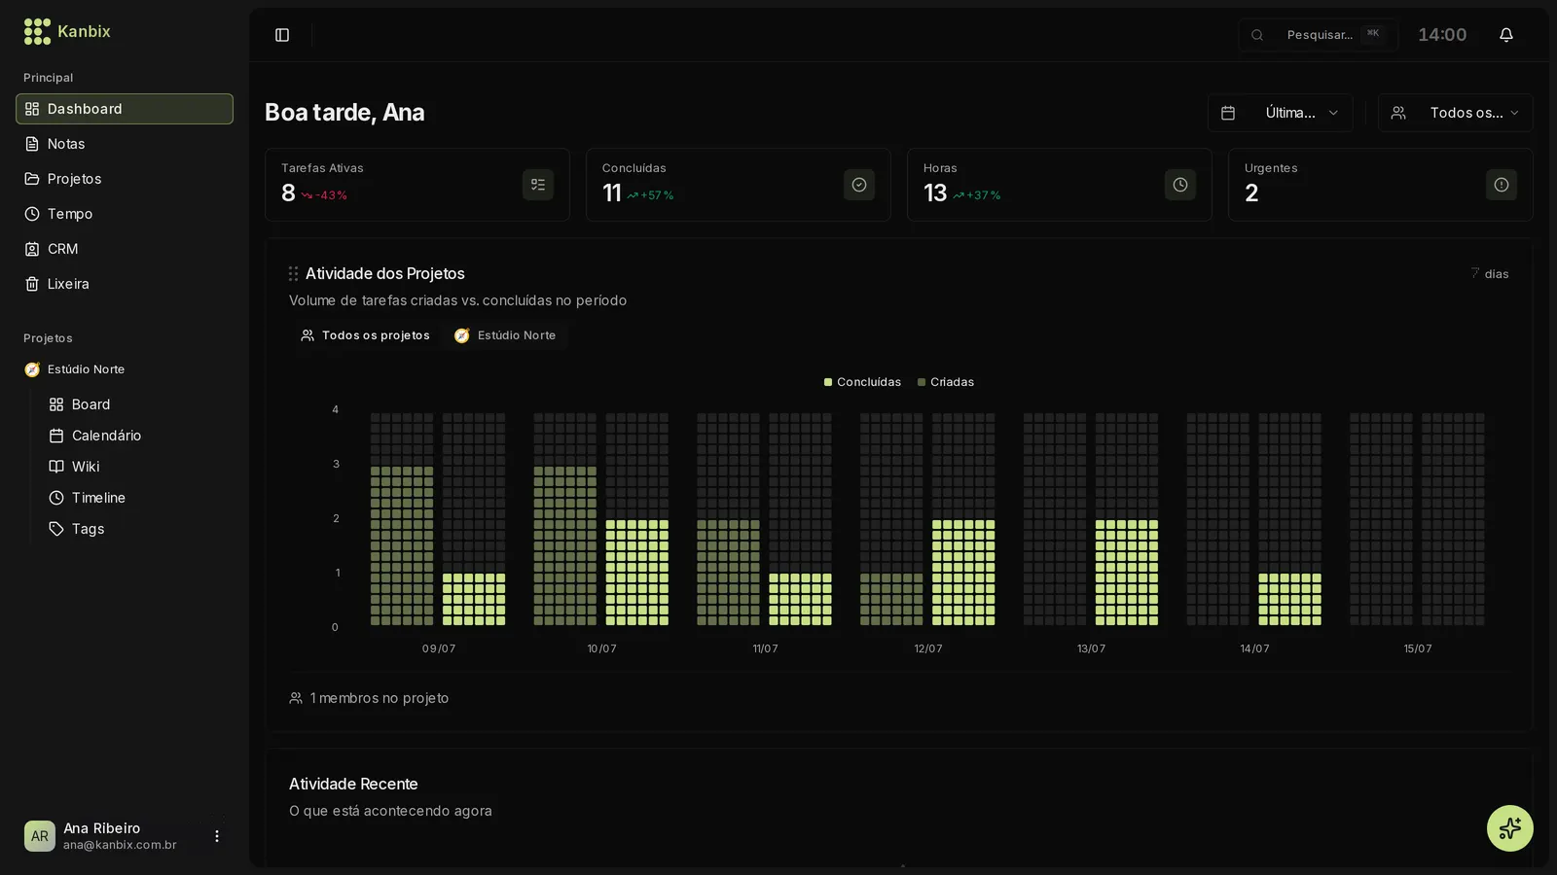Image resolution: width=1557 pixels, height=875 pixels.
Task: Grab the drag handle beside Atividade dos Projetos
Action: pos(293,274)
